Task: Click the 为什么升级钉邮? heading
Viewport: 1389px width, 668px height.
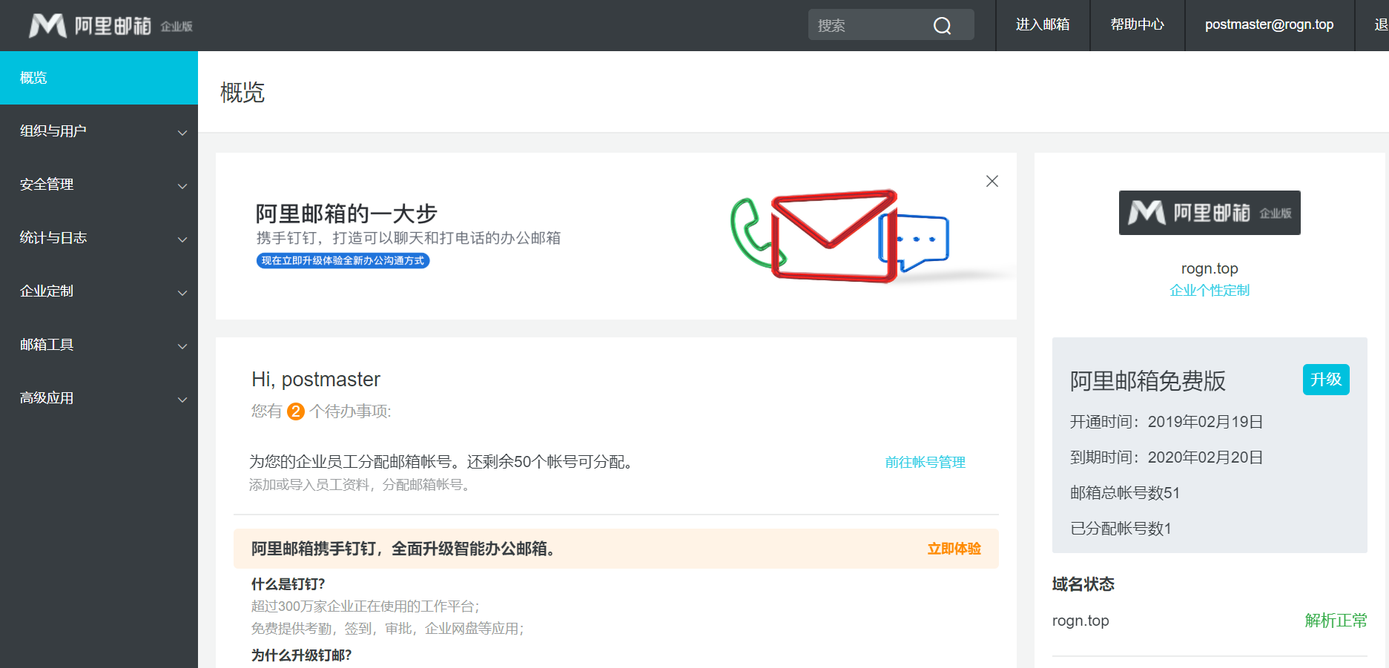Action: (x=302, y=655)
